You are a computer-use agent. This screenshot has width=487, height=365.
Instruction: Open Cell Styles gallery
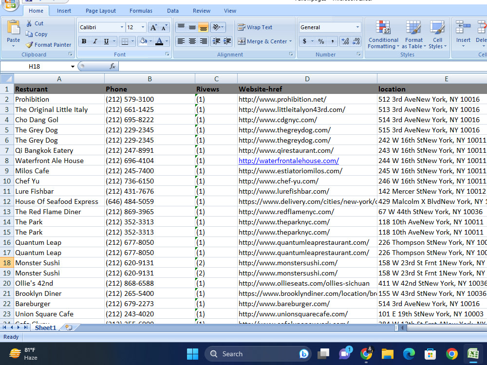437,35
